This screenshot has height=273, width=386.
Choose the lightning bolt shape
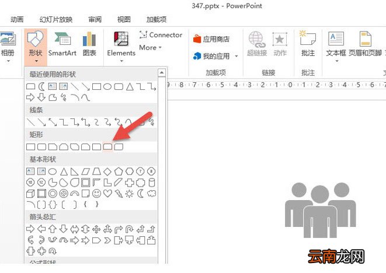tap(119, 194)
